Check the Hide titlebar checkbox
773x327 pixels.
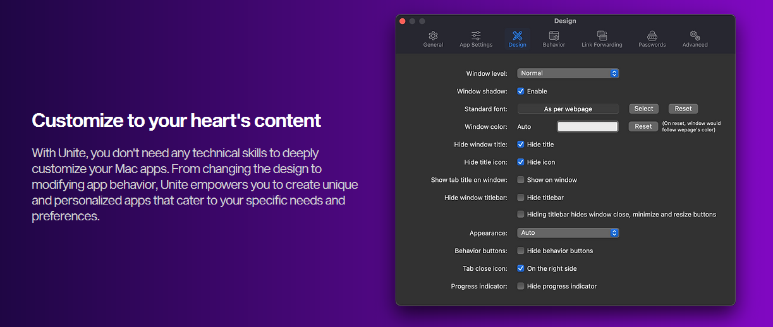[x=521, y=197]
